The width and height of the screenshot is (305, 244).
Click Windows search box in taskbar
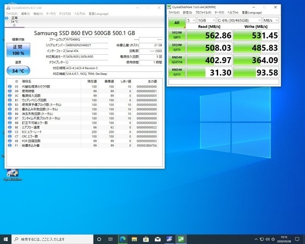pyautogui.click(x=52, y=239)
